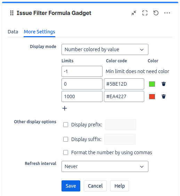Open the gadget more actions menu

pos(167,13)
